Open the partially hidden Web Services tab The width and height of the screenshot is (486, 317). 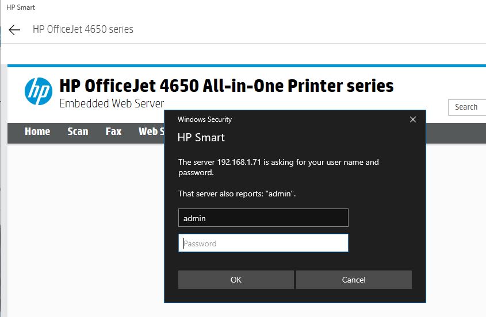coord(150,132)
